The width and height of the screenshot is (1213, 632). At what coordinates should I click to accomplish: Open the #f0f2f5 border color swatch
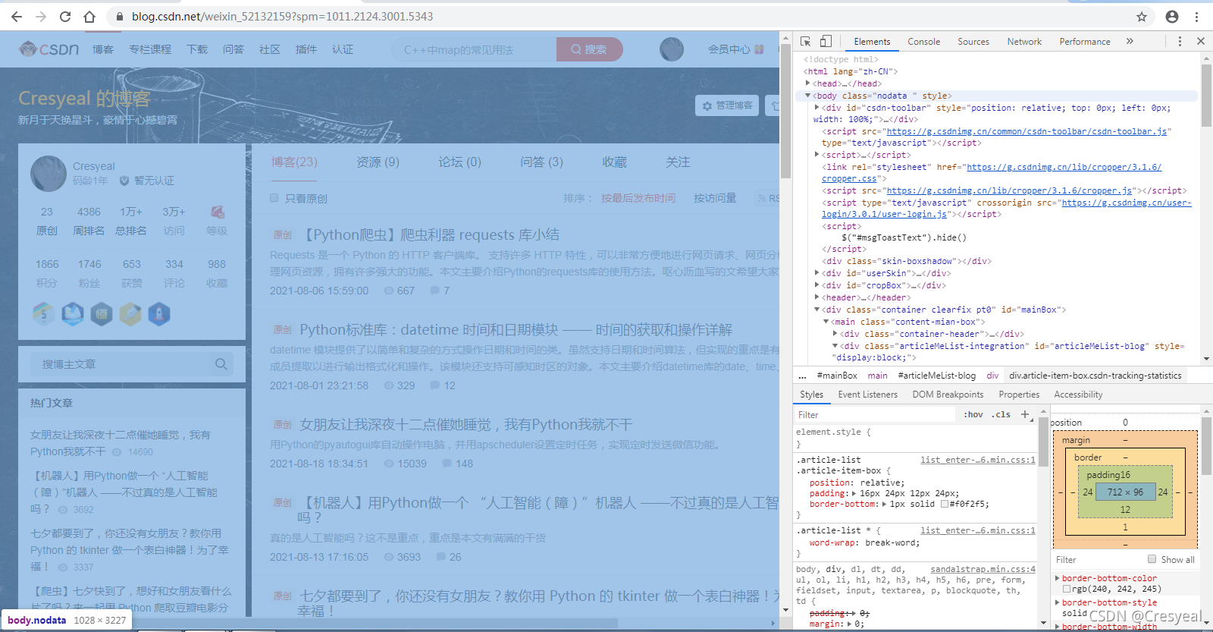945,504
